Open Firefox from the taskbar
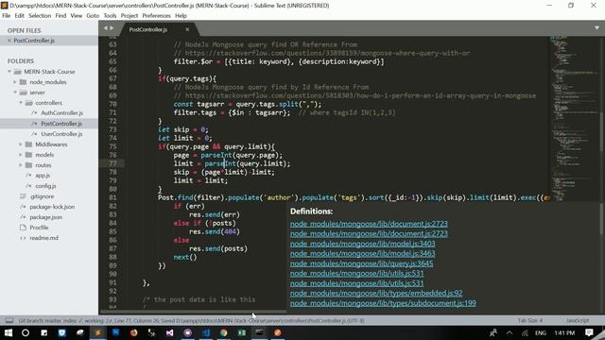605x340 pixels. click(133, 332)
